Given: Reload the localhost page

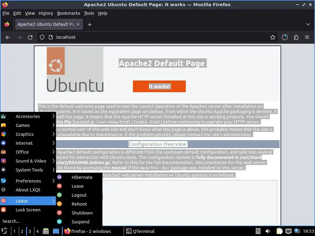Looking at the screenshot, I should coord(30,37).
